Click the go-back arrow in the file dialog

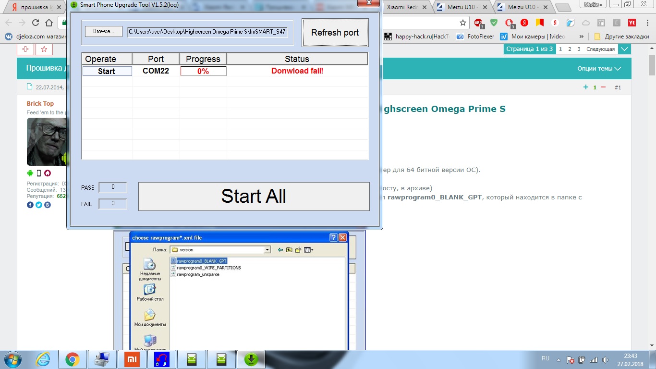click(280, 250)
